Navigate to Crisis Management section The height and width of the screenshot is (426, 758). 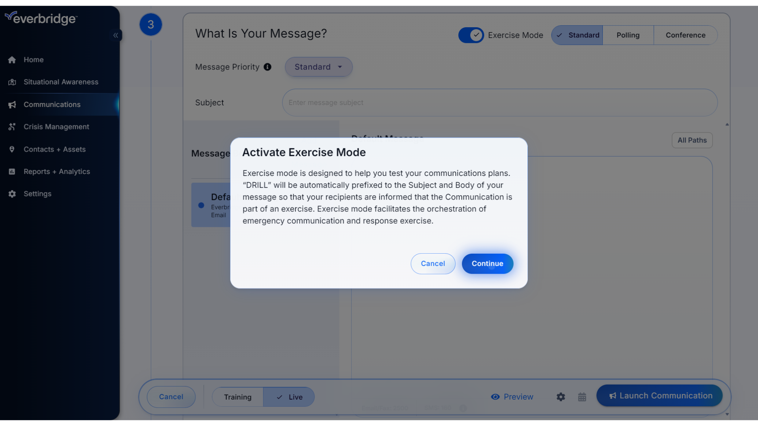pos(56,127)
